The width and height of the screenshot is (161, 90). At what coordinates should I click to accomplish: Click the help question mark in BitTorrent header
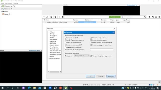point(113,32)
